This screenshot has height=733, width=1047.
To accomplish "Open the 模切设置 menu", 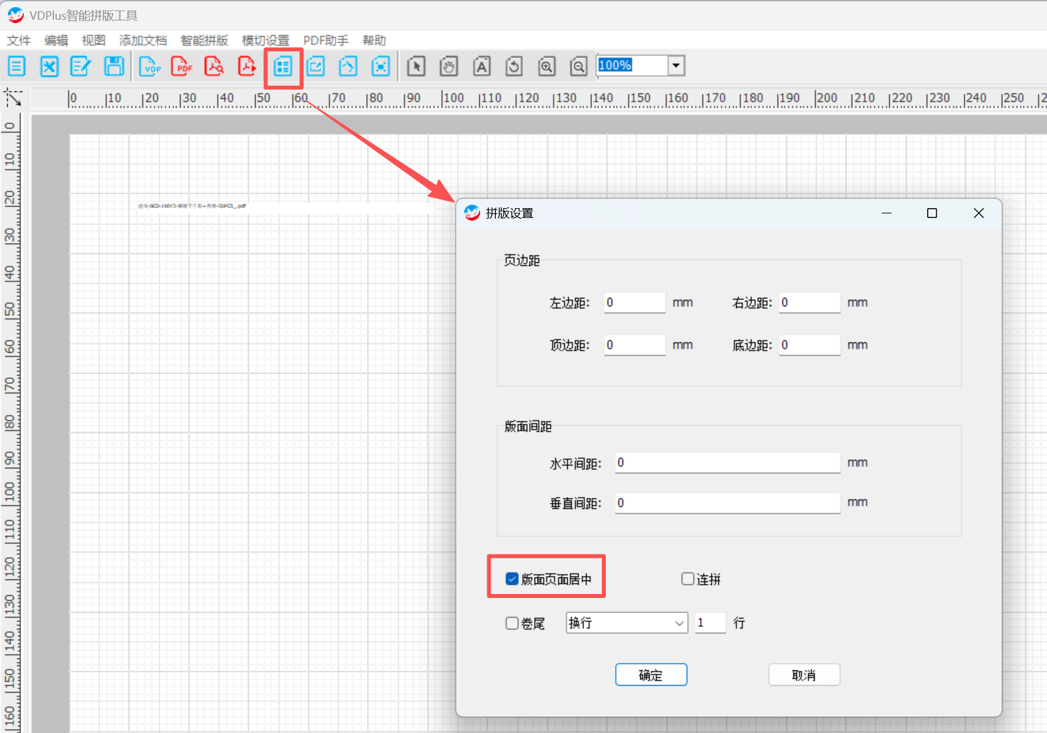I will tap(265, 41).
